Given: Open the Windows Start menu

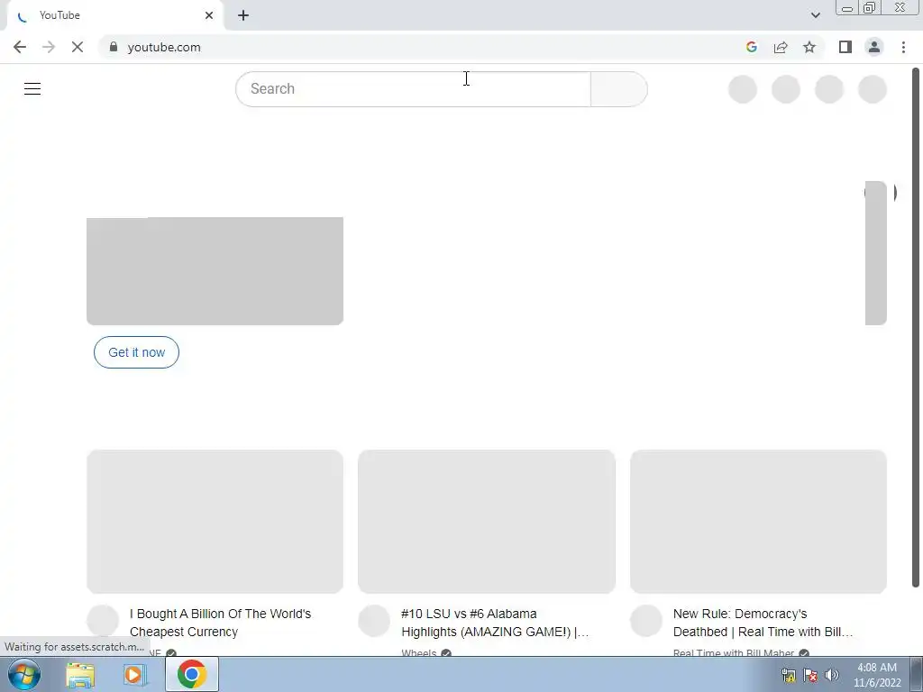Looking at the screenshot, I should coord(23,674).
